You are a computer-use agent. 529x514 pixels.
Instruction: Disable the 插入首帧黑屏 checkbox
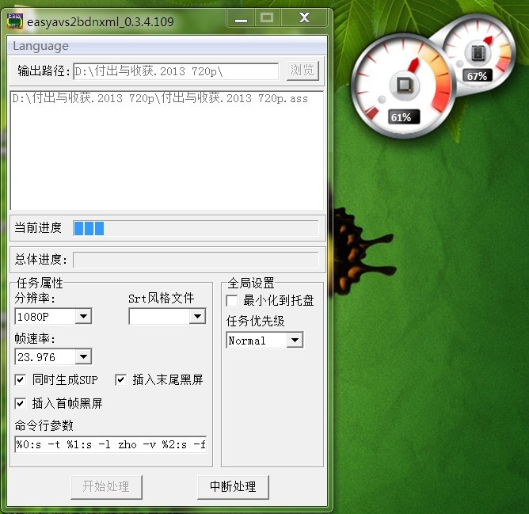point(21,403)
